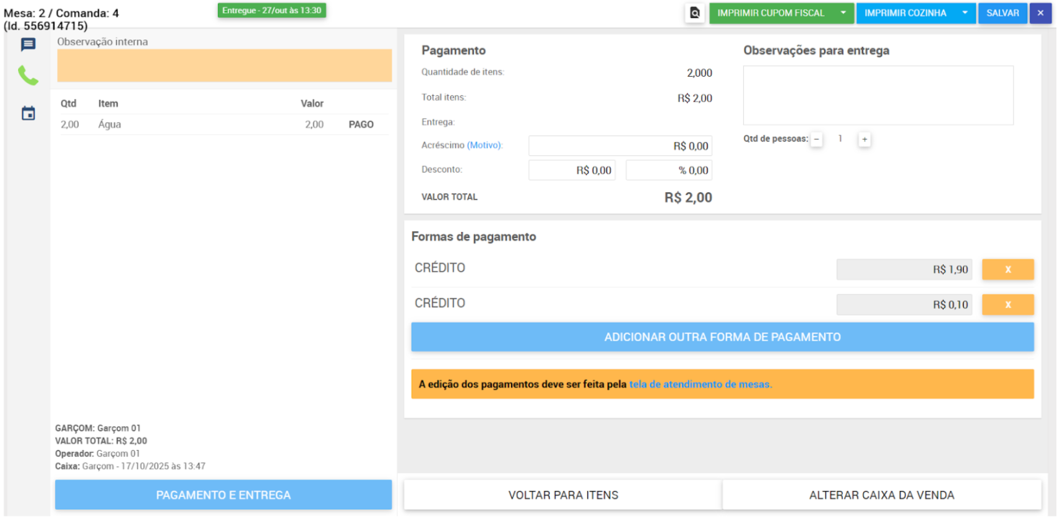Click the chat message icon in sidebar

[x=28, y=45]
